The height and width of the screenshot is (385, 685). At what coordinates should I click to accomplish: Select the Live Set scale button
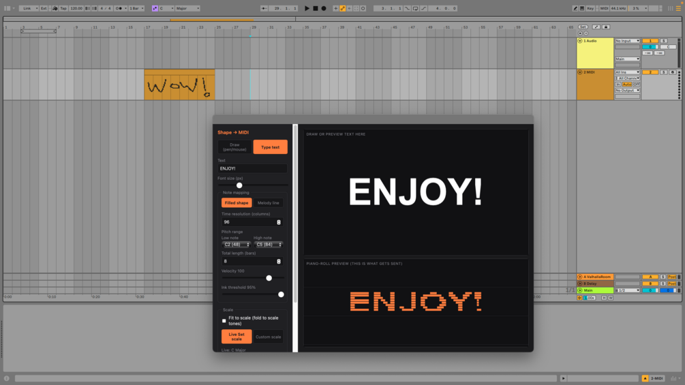pos(237,337)
